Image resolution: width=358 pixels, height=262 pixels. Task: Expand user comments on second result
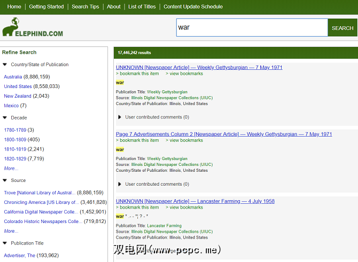(x=120, y=184)
